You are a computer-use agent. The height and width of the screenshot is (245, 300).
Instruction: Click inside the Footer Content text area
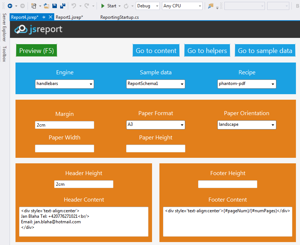[x=227, y=221]
